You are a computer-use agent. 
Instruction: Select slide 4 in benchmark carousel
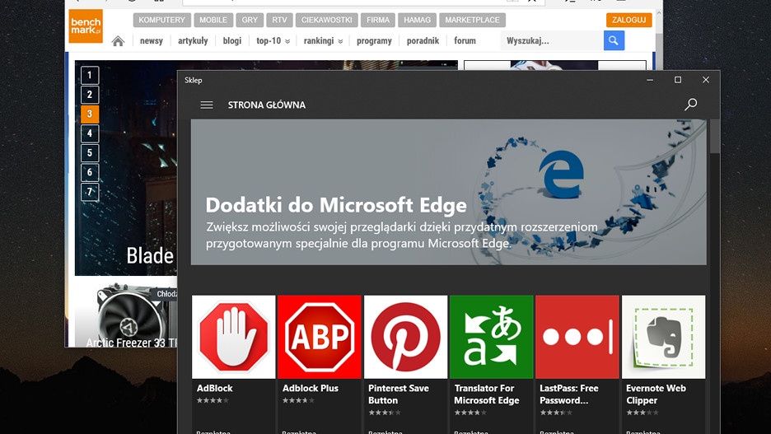tap(90, 133)
